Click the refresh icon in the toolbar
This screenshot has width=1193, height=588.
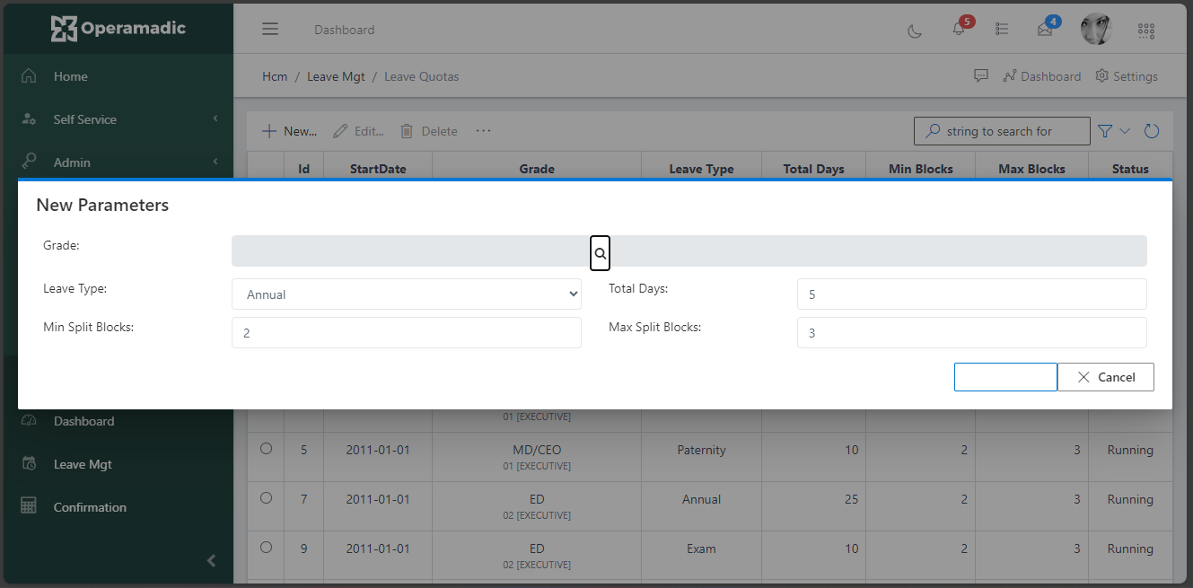pyautogui.click(x=1152, y=131)
